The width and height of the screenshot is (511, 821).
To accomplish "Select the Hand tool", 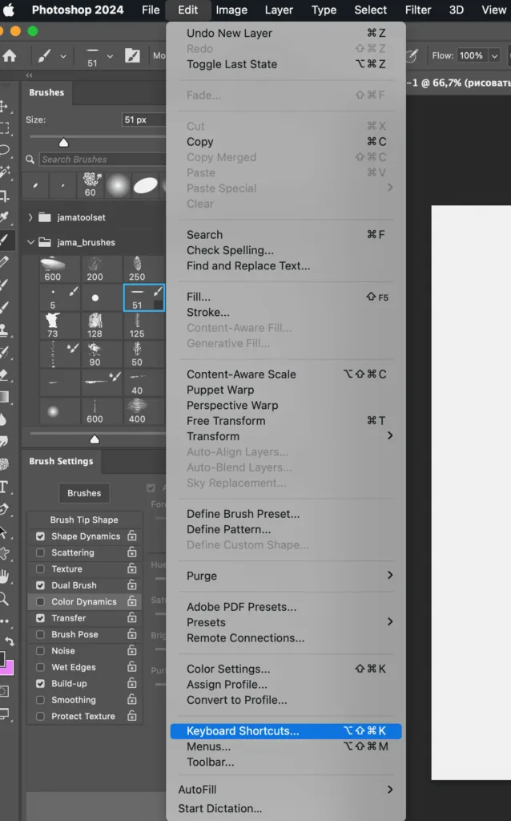I will coord(4,576).
